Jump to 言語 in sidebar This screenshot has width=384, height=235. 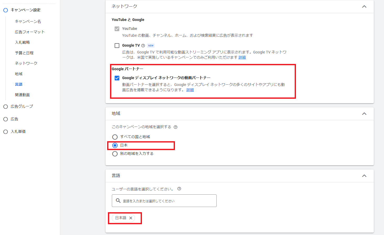19,84
